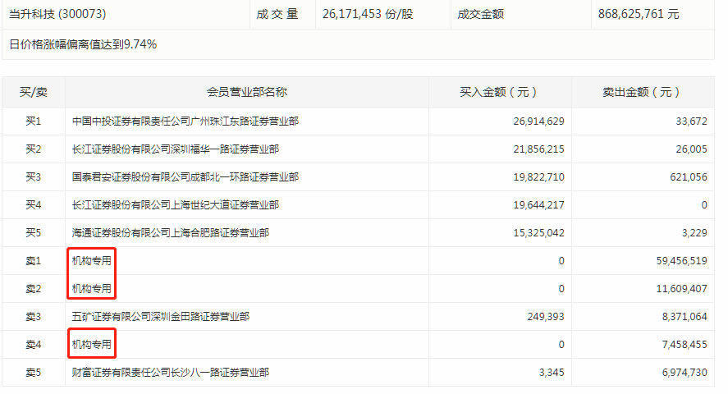The height and width of the screenshot is (394, 728).
Task: Click the 日价格涨幅偏离值达到9.74% text
Action: coord(83,44)
